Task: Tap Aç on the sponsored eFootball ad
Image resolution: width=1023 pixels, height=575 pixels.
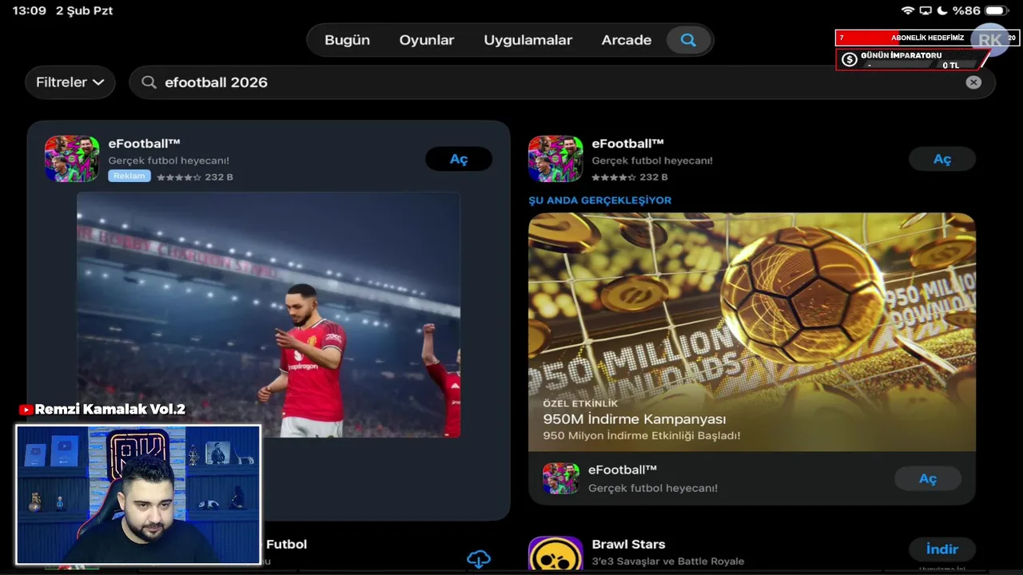Action: (459, 159)
